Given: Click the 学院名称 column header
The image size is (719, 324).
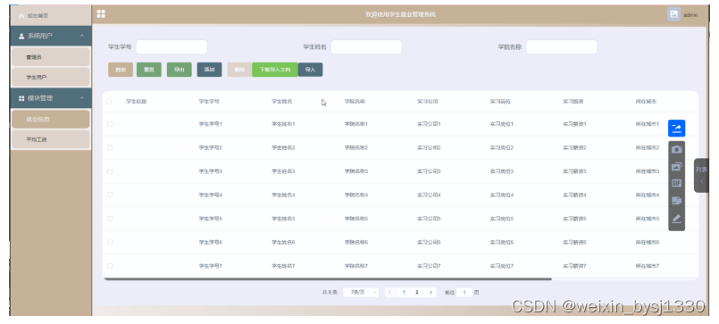Looking at the screenshot, I should pos(355,101).
